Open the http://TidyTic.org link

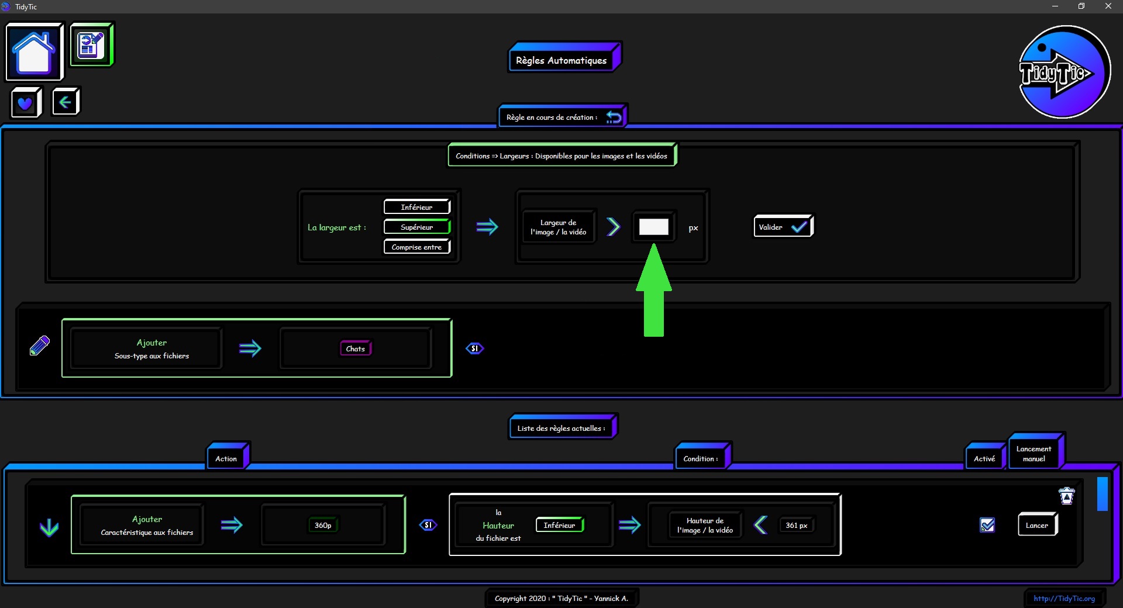tap(1064, 598)
